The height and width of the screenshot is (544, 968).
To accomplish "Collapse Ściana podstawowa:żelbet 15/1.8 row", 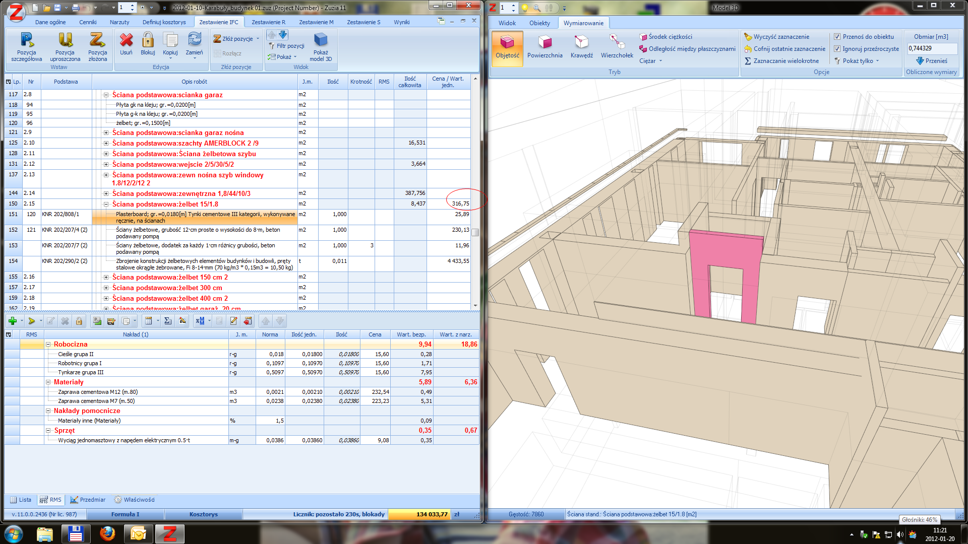I will click(x=106, y=205).
